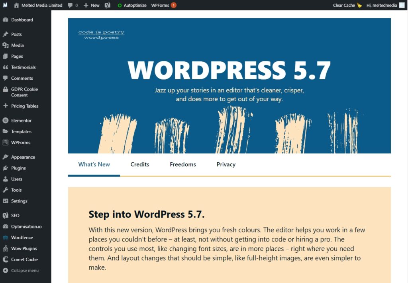Click the Testimonials quote icon

pos(6,67)
